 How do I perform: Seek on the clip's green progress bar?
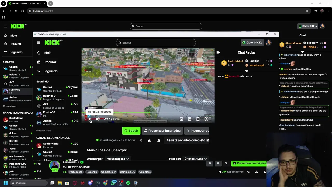(148, 113)
